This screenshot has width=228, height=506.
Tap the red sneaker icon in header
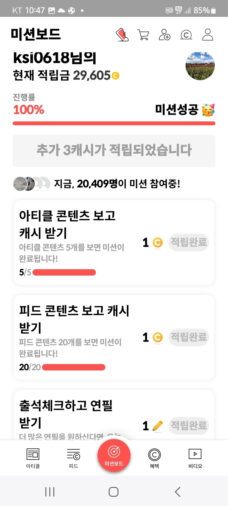[x=122, y=35]
